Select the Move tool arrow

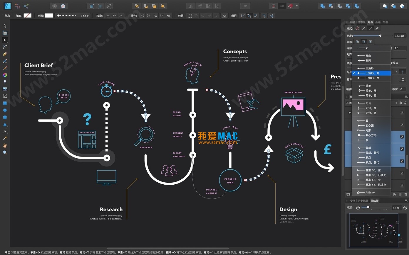5,26
